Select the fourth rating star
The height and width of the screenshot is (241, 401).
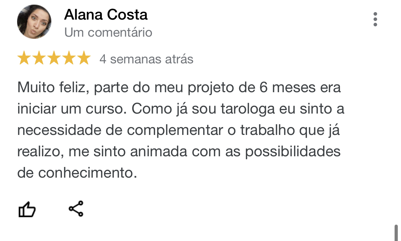[x=69, y=58]
